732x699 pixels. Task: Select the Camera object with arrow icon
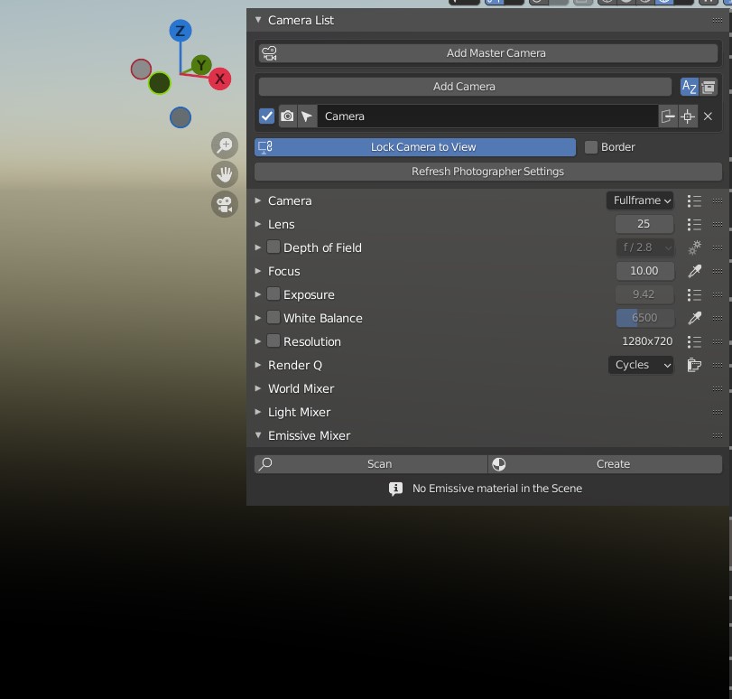[x=307, y=116]
